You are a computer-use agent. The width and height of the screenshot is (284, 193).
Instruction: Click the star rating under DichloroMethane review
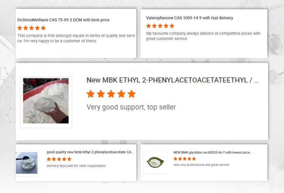[31, 28]
